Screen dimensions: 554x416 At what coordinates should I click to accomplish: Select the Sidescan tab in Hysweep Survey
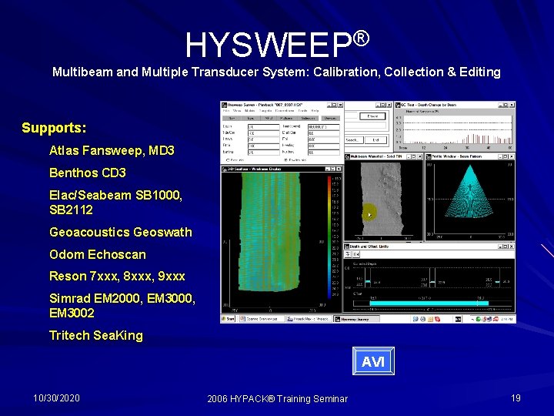(x=308, y=118)
